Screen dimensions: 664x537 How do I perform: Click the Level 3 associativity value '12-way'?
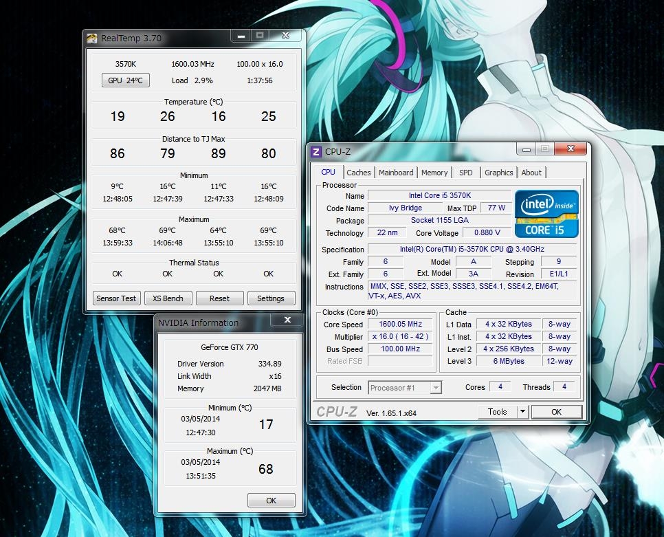[x=559, y=361]
